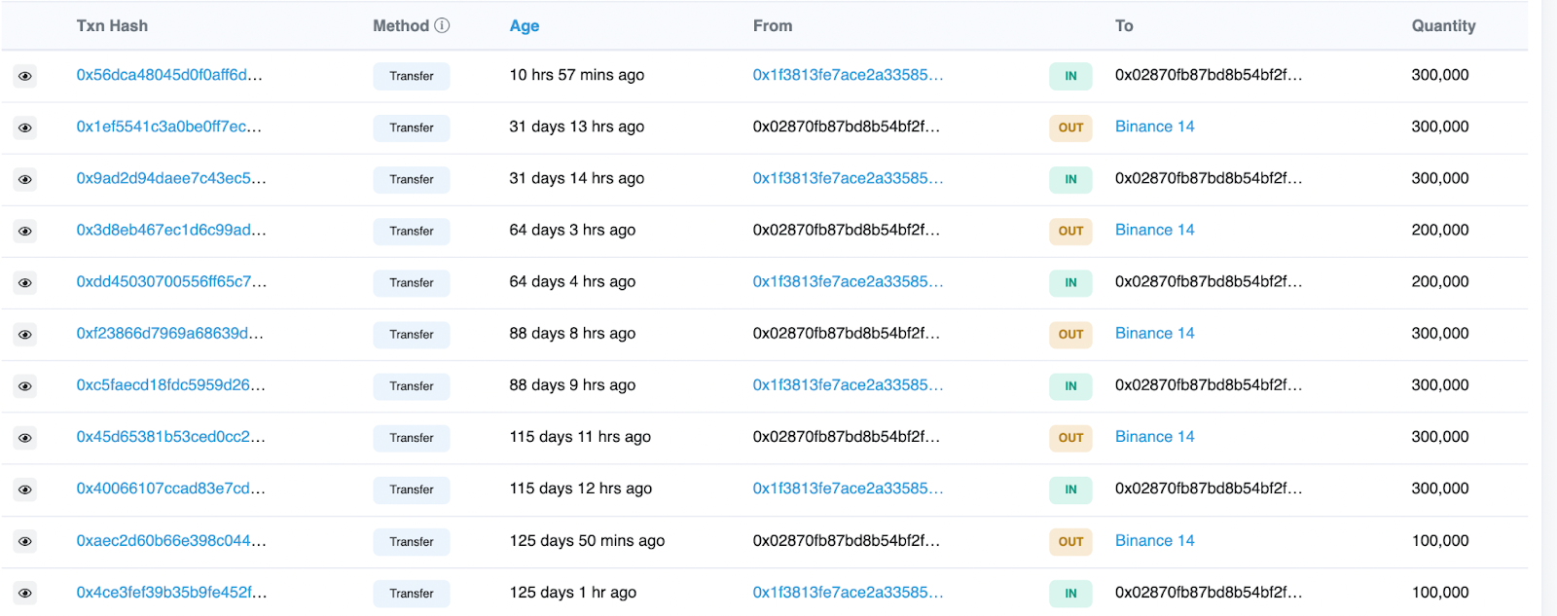This screenshot has width=1557, height=616.
Task: Click eye icon for 0xc5faecd18fdc5959d26 row
Action: click(25, 386)
